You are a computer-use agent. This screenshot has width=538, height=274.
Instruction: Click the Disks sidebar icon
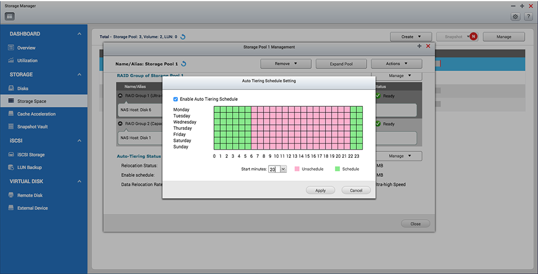(x=11, y=88)
